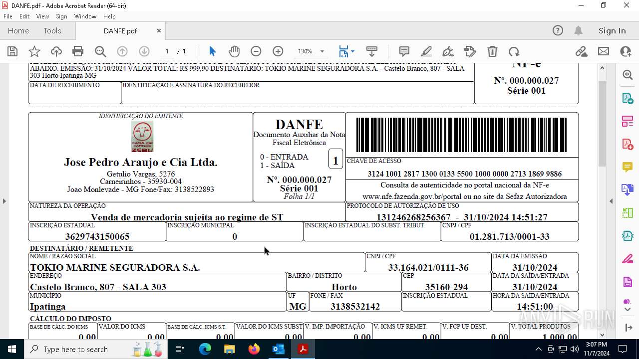This screenshot has height=359, width=639.
Task: Open the find text magnifier tool
Action: [x=100, y=51]
